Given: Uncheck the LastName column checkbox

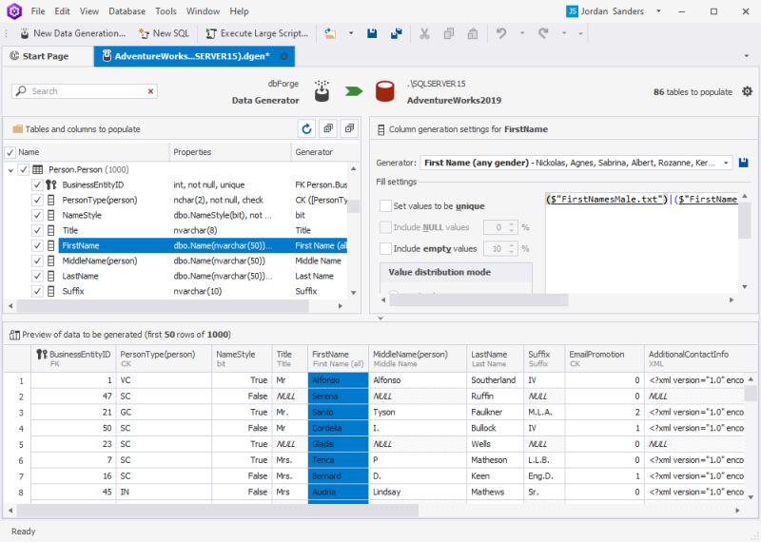Looking at the screenshot, I should point(37,276).
